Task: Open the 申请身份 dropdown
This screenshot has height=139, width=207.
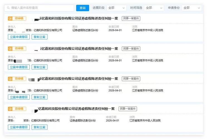Action: pos(191,8)
